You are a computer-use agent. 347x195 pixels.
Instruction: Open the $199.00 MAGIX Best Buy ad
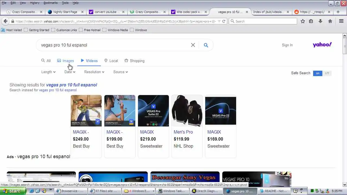pos(120,126)
